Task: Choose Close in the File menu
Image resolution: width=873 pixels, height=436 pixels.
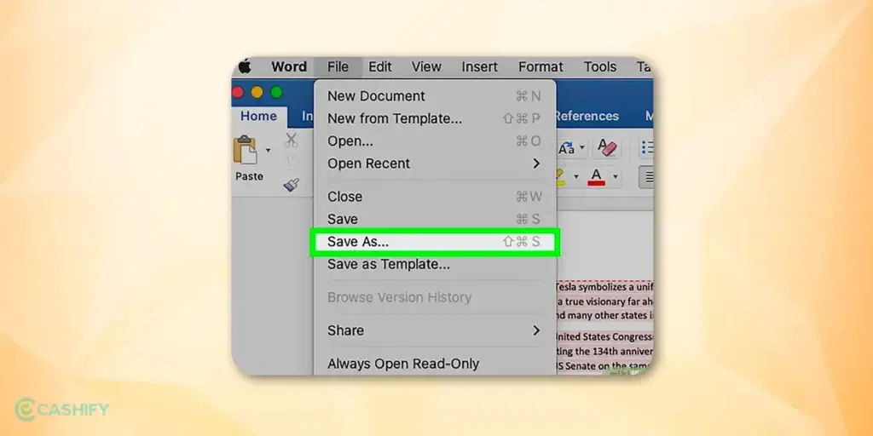Action: (x=435, y=197)
